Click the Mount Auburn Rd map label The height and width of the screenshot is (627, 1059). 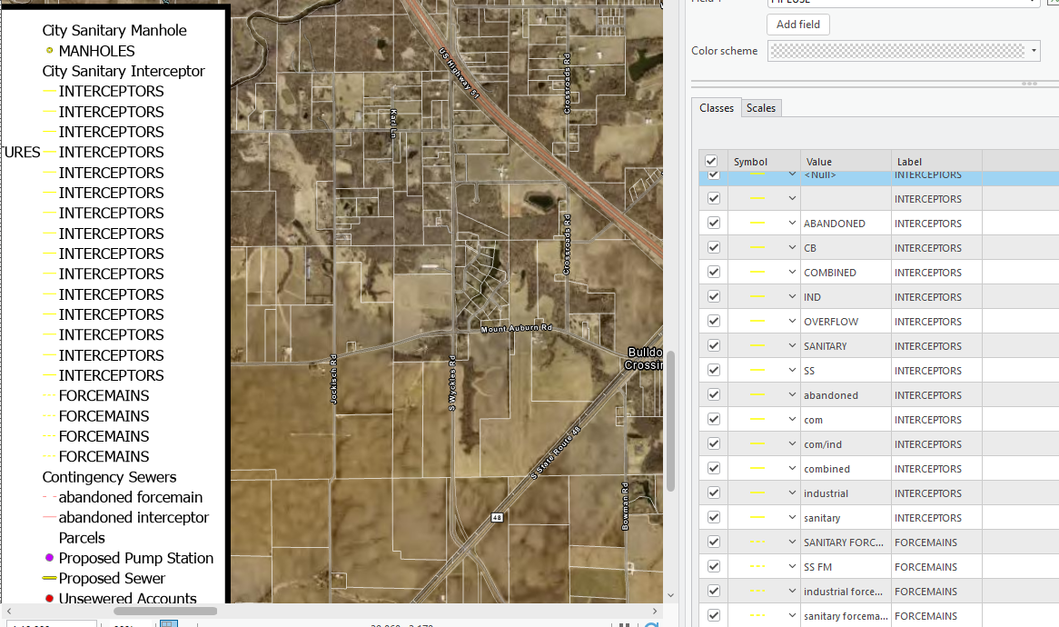(x=517, y=328)
